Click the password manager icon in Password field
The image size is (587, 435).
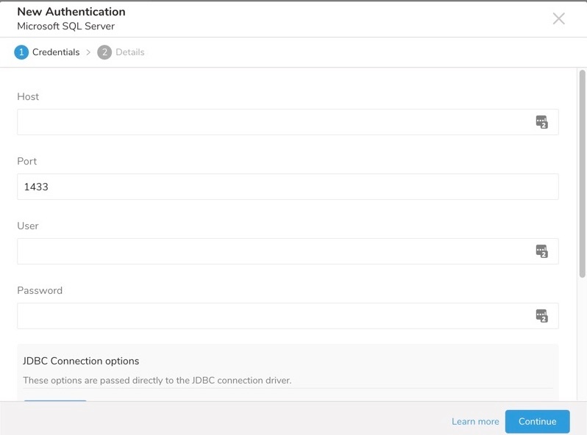542,316
